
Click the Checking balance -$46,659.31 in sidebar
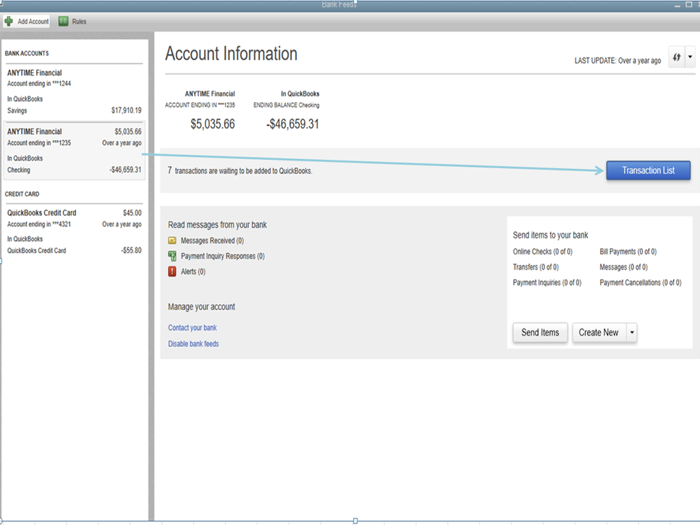point(125,170)
